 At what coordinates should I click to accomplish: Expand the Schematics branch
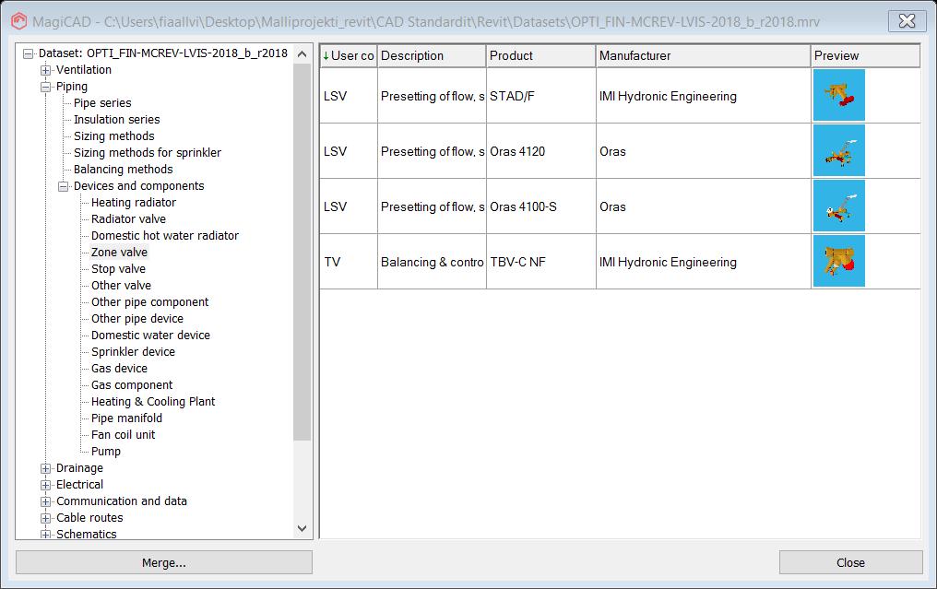click(45, 534)
